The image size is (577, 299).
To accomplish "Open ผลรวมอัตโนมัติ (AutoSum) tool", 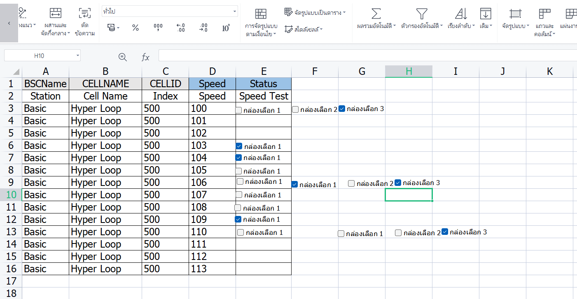I will coord(376,19).
